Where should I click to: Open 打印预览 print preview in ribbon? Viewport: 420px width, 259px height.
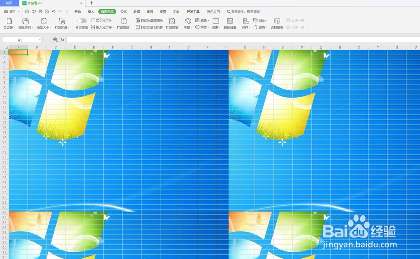pos(172,23)
